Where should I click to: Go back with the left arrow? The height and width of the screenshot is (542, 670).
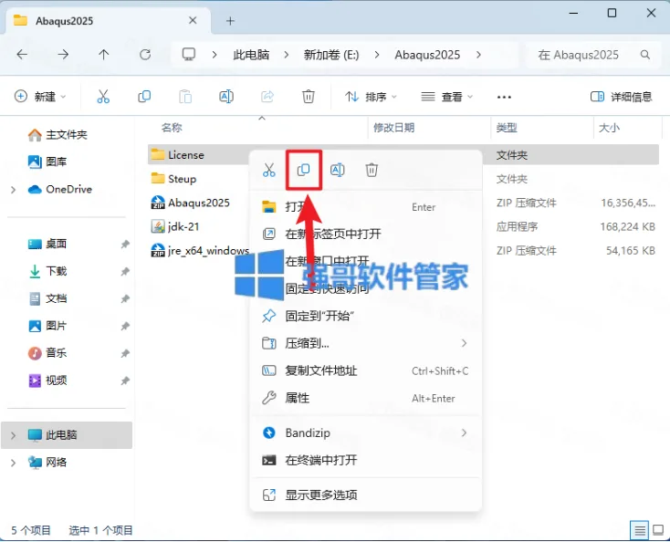coord(22,55)
